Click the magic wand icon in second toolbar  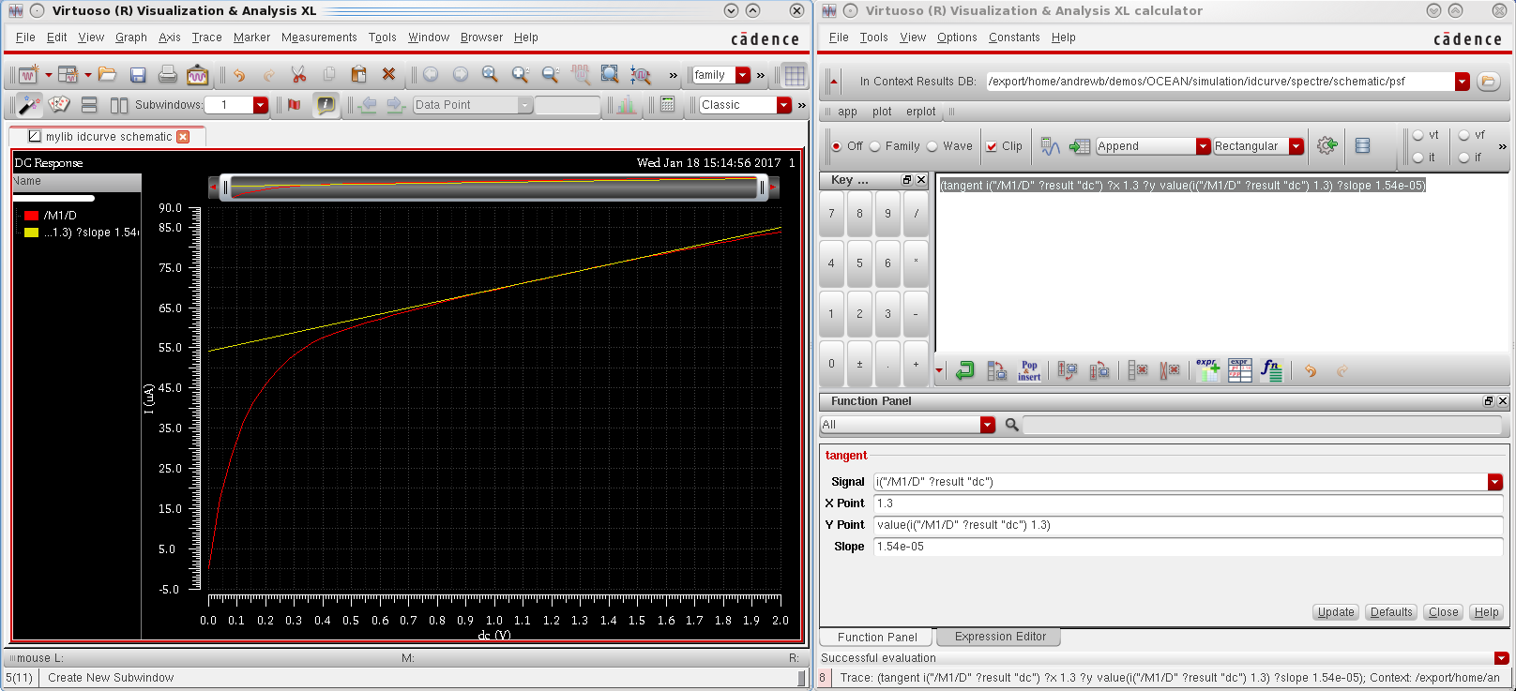[29, 104]
